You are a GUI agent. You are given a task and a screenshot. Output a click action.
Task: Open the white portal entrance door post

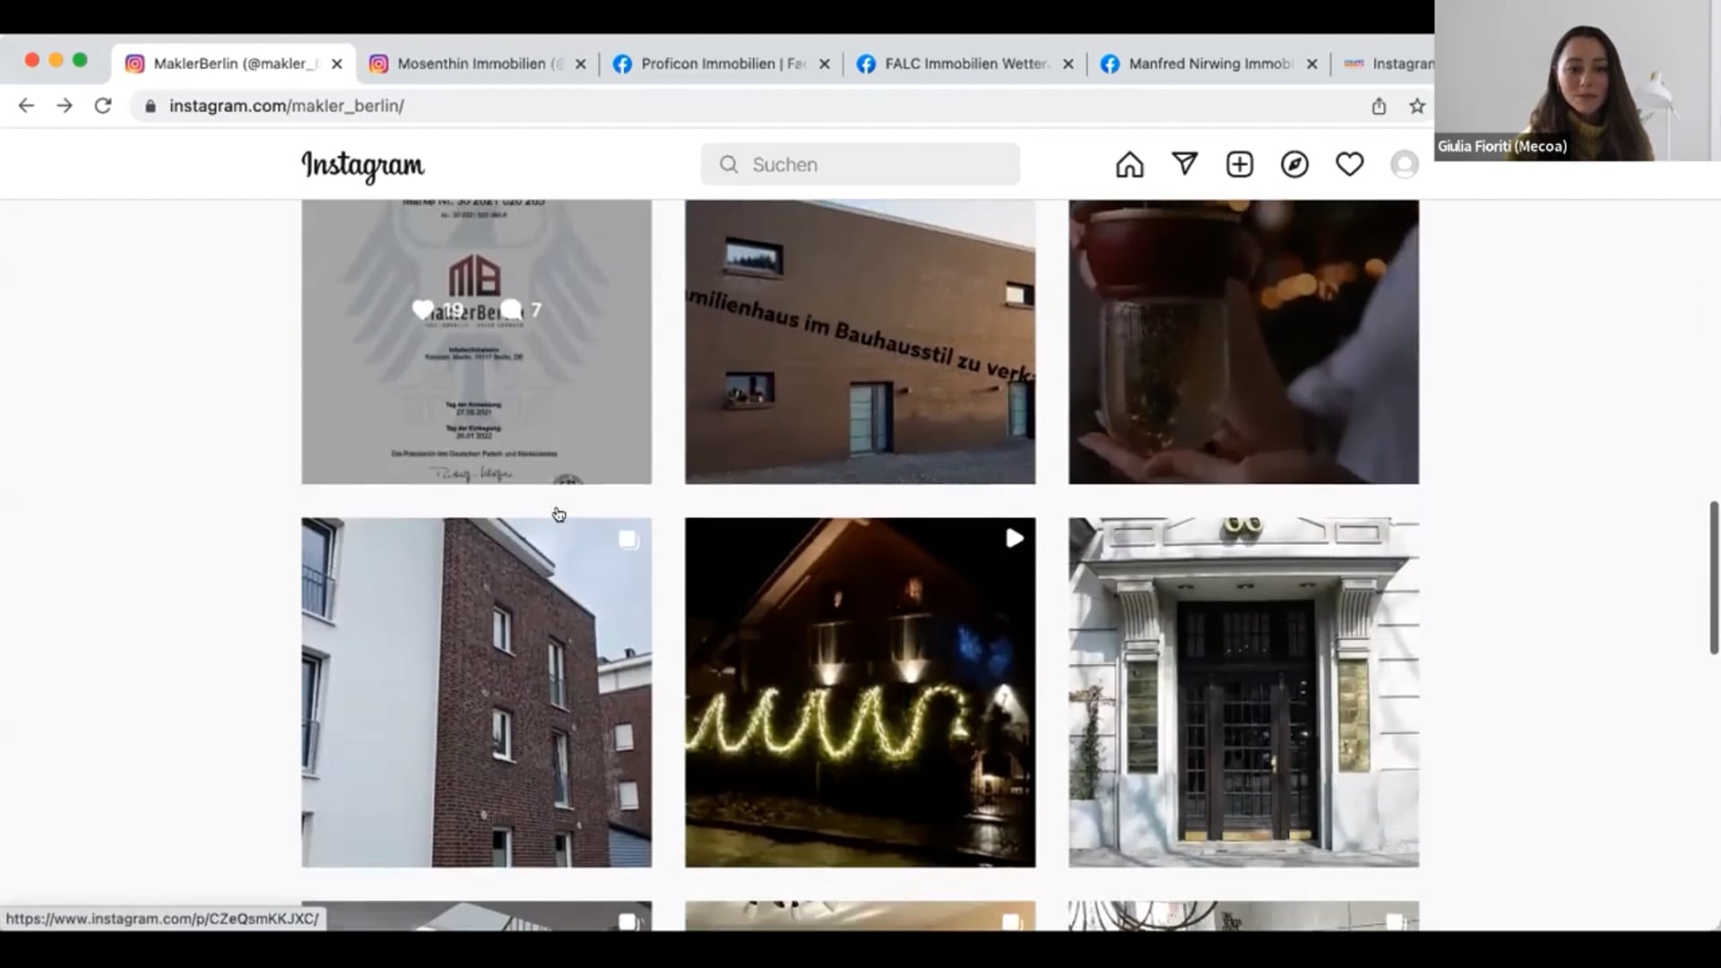[1243, 692]
